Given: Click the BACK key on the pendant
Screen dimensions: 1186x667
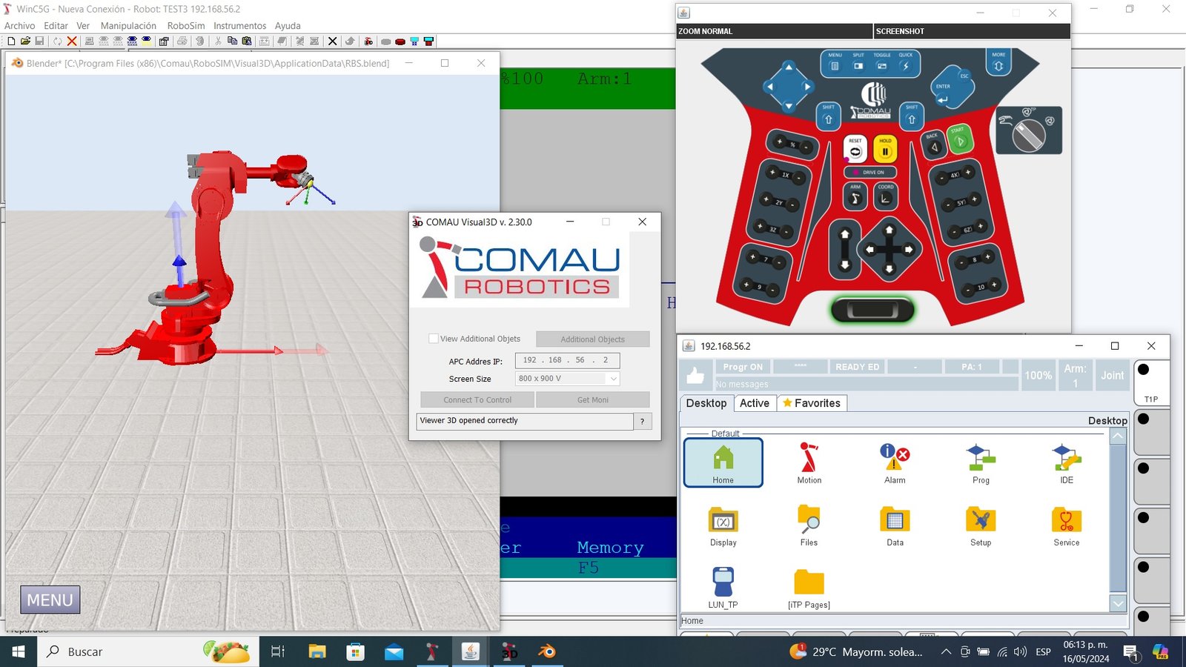Looking at the screenshot, I should 933,145.
